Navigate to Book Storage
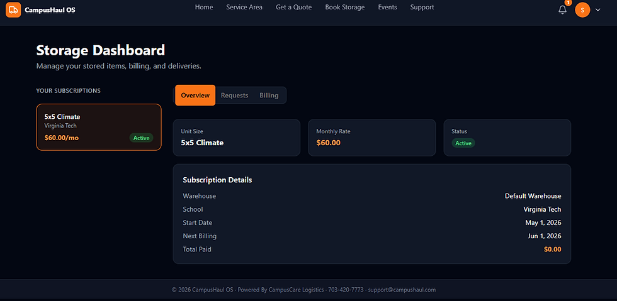This screenshot has width=617, height=301. pos(345,7)
